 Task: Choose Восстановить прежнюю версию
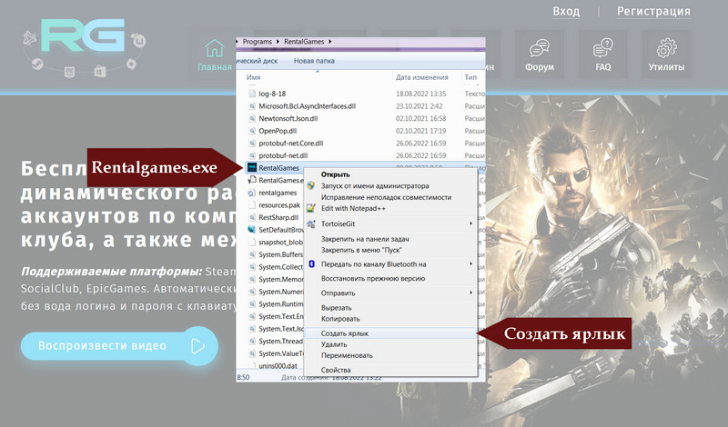pos(373,279)
